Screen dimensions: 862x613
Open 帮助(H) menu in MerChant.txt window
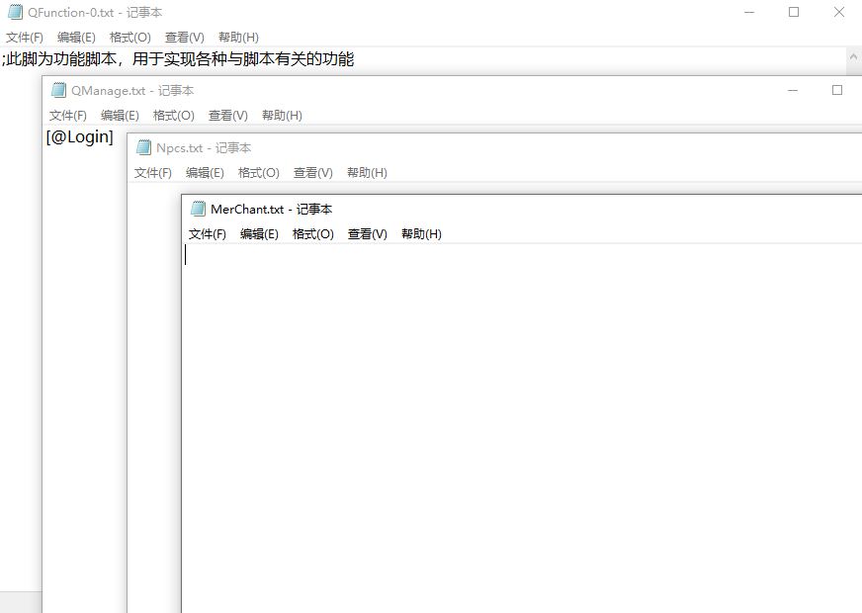click(x=421, y=234)
